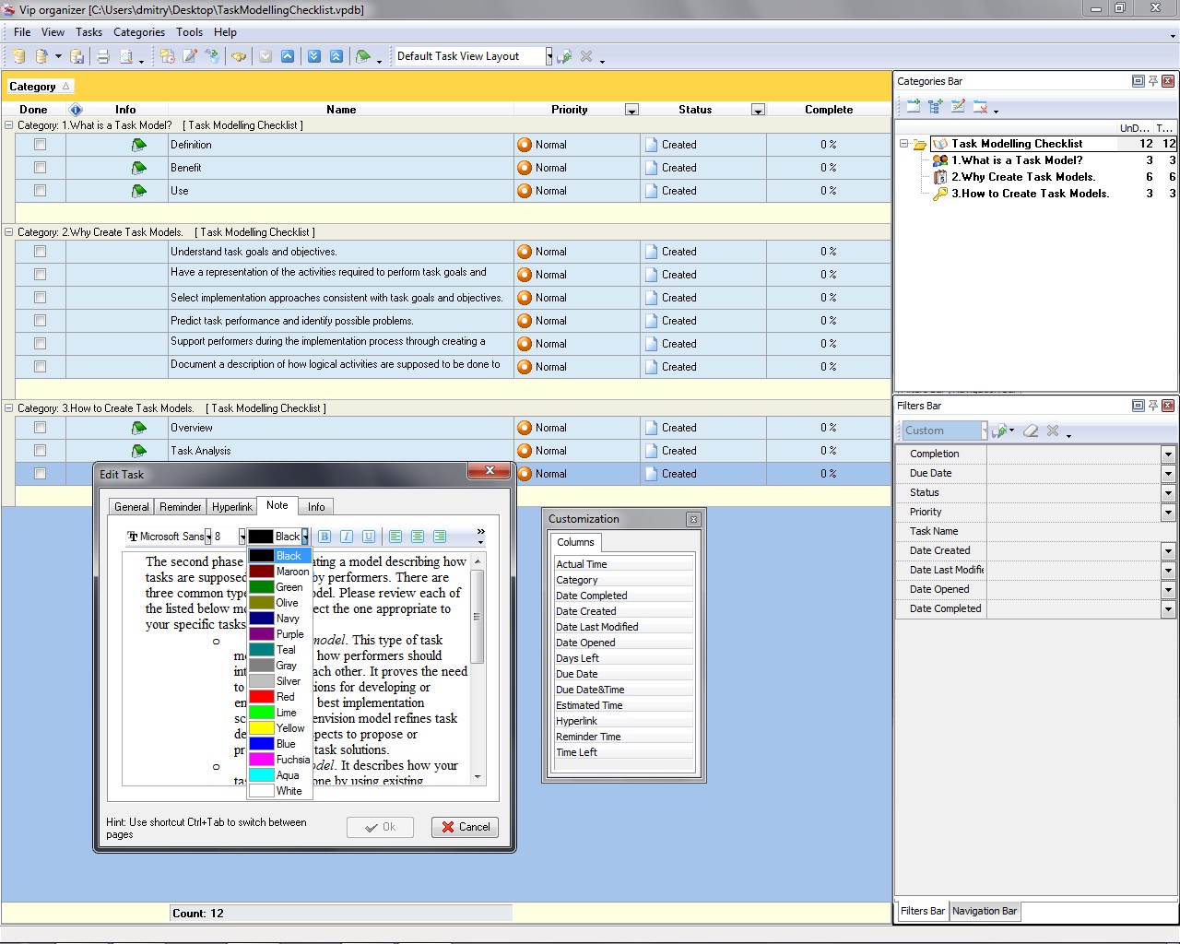Click the Bold formatting icon in note editor

point(324,537)
